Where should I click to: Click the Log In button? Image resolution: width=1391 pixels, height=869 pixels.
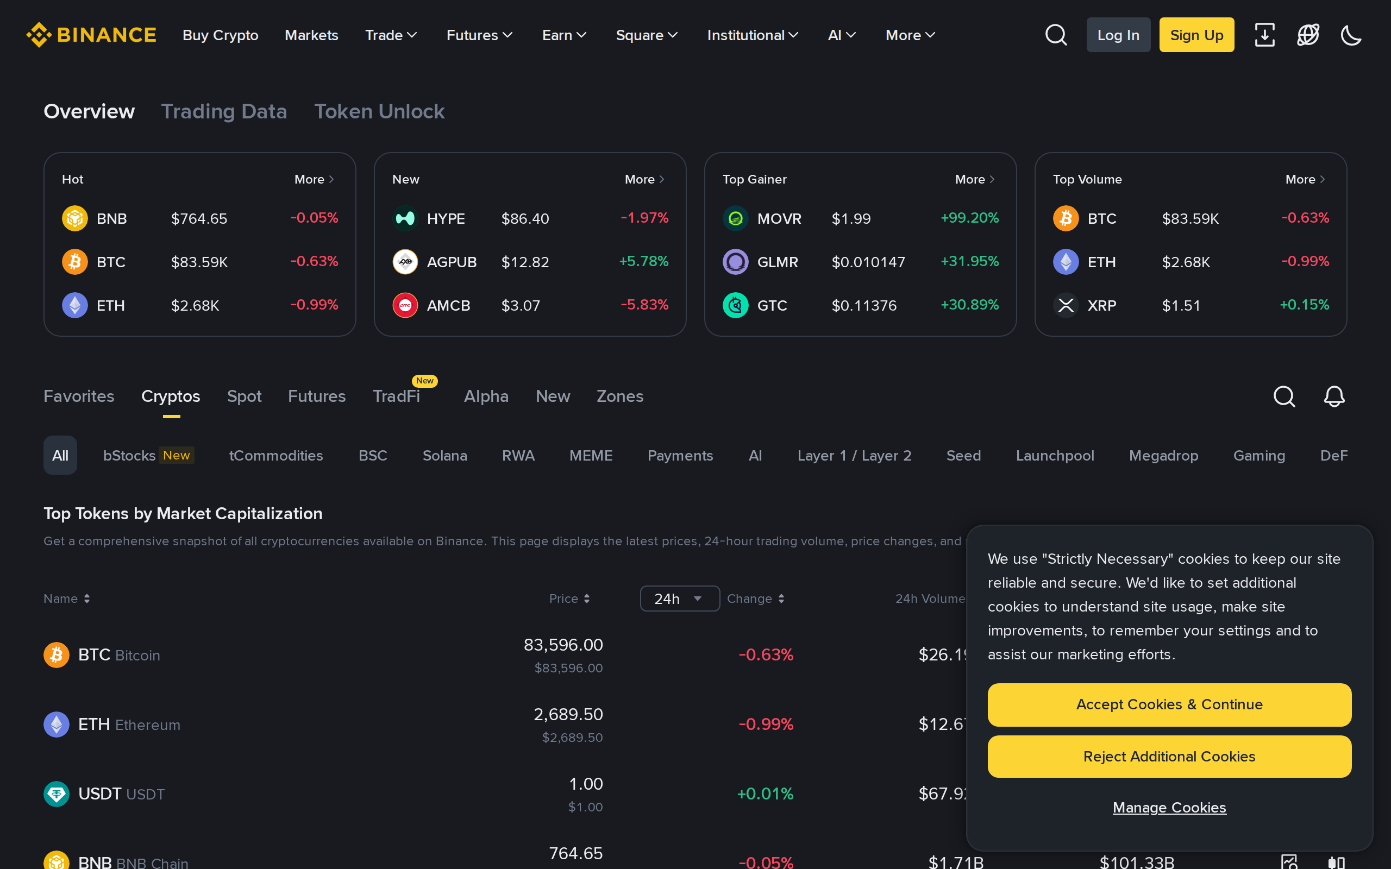point(1118,35)
